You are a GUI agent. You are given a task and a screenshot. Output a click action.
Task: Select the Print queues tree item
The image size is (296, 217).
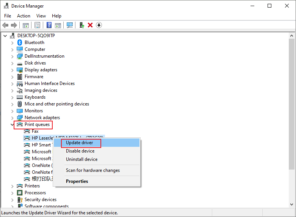tap(37, 124)
